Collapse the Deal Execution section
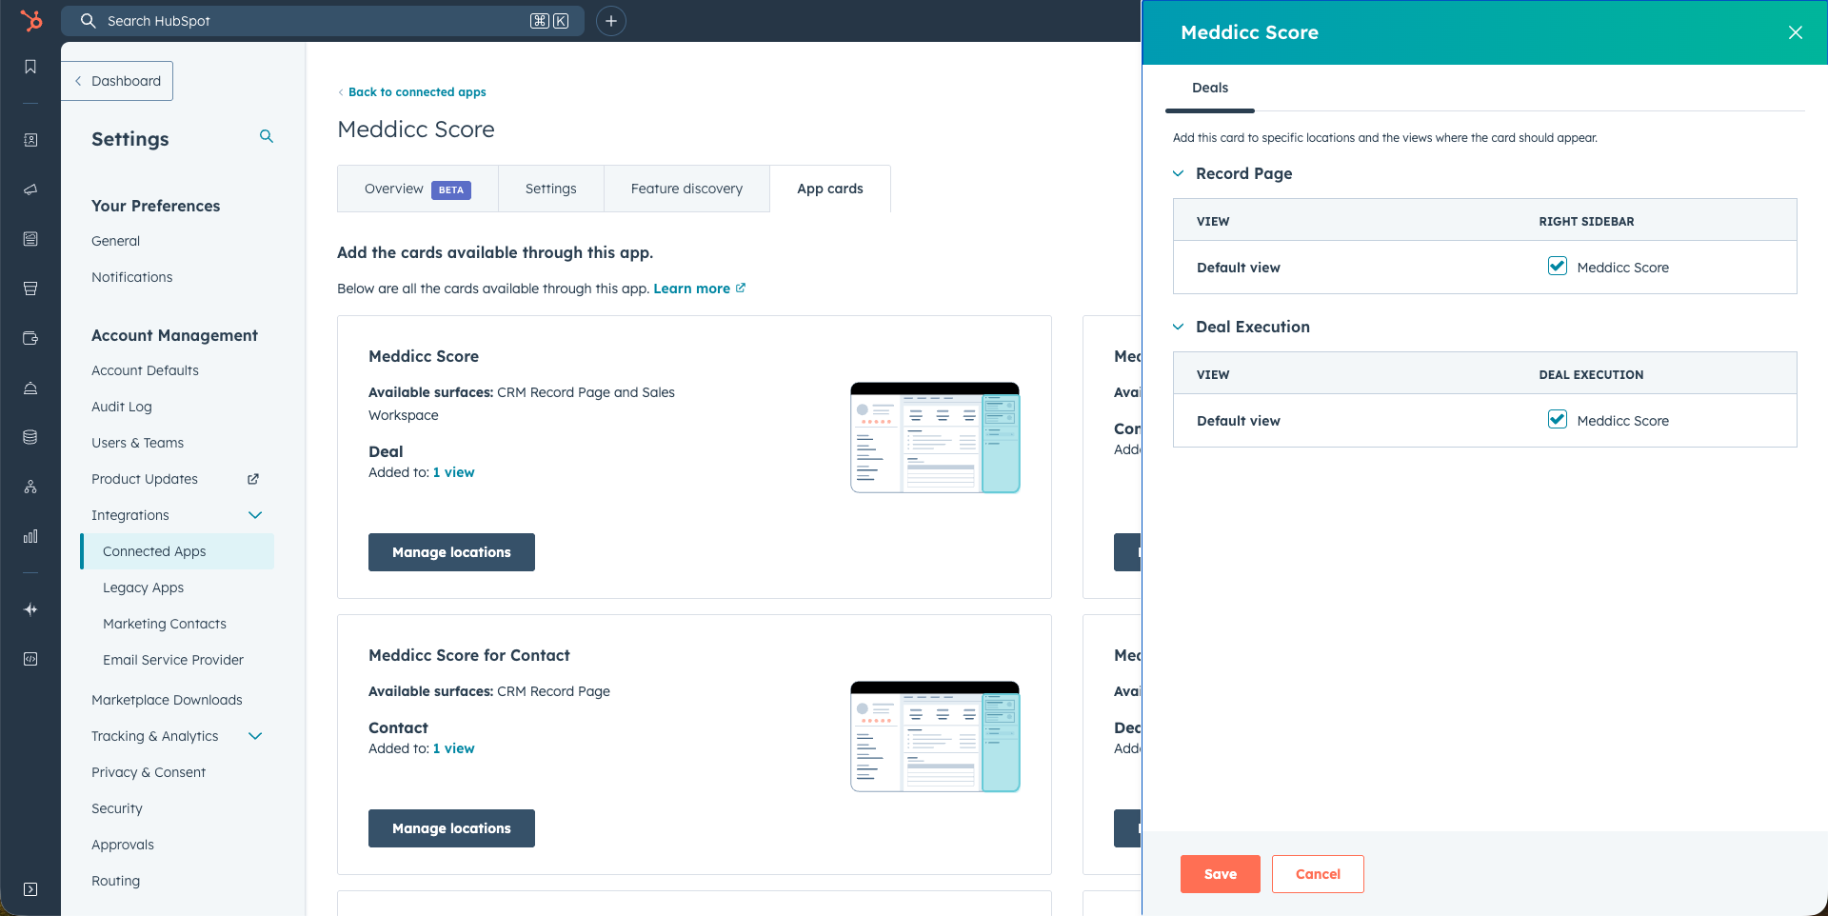Screen dimensions: 1828x916 click(x=1178, y=327)
